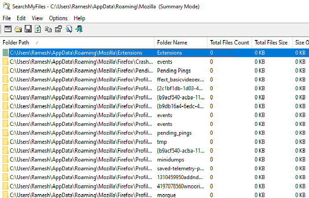Sort by Total Files Size column header
This screenshot has width=309, height=198.
[272, 43]
